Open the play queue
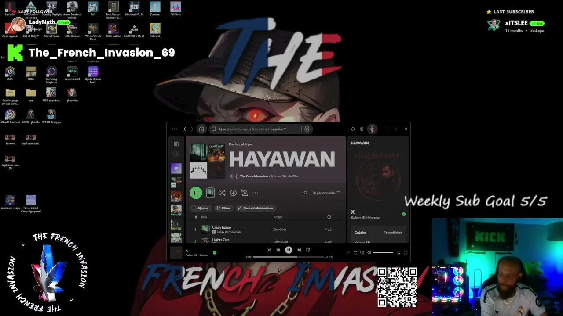563x316 pixels. point(355,252)
